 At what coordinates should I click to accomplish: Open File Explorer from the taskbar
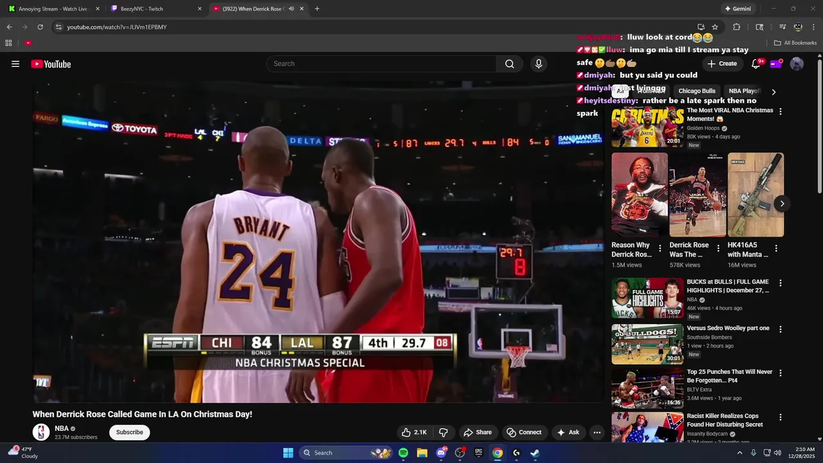point(422,453)
